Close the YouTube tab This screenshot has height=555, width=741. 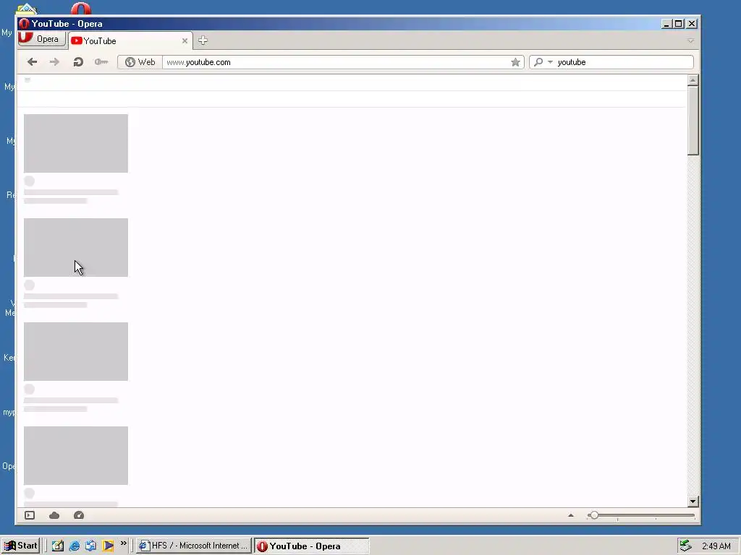click(185, 41)
